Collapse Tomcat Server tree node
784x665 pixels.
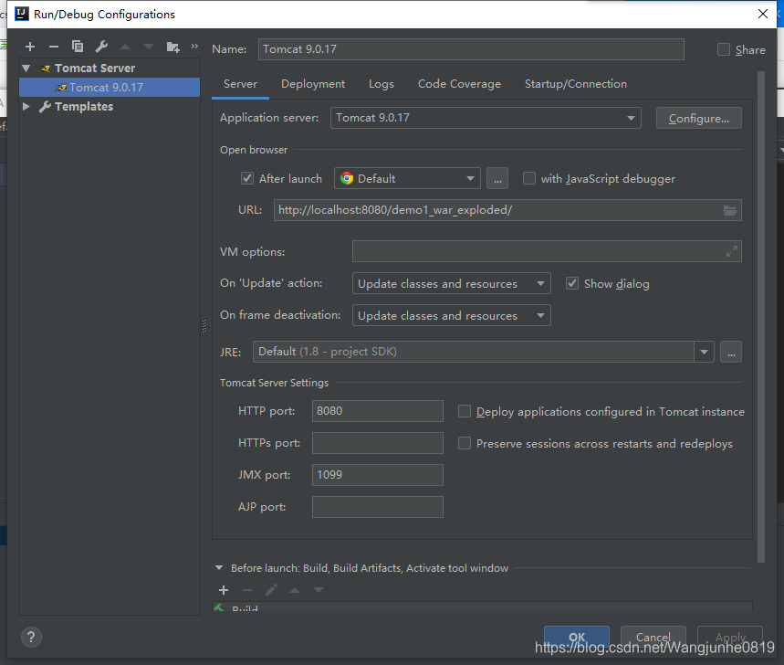pyautogui.click(x=26, y=68)
